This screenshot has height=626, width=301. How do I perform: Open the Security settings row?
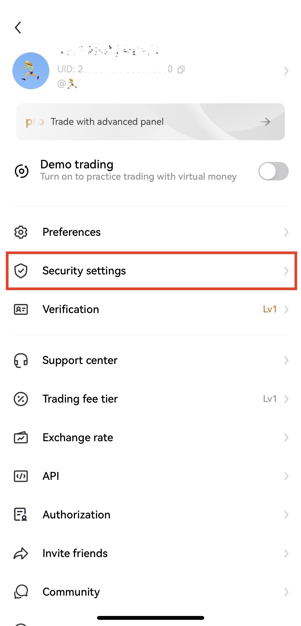coord(151,271)
